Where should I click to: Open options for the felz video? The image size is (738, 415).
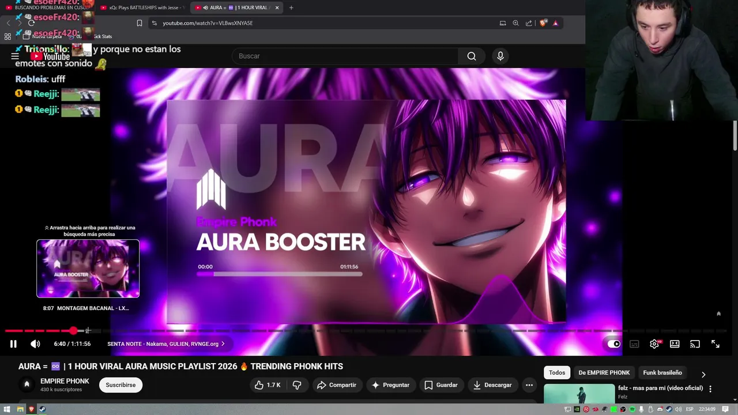coord(710,389)
